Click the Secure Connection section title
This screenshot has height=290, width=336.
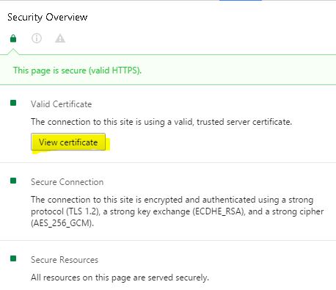tap(67, 182)
